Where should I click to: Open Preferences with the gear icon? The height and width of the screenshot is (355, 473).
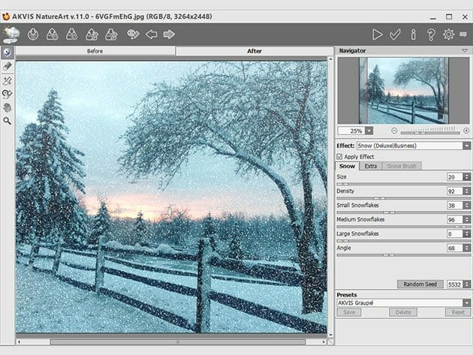(448, 34)
